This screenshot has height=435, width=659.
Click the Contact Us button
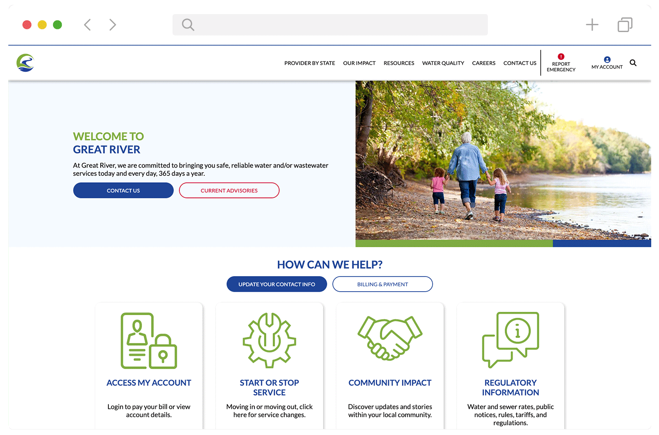(123, 190)
